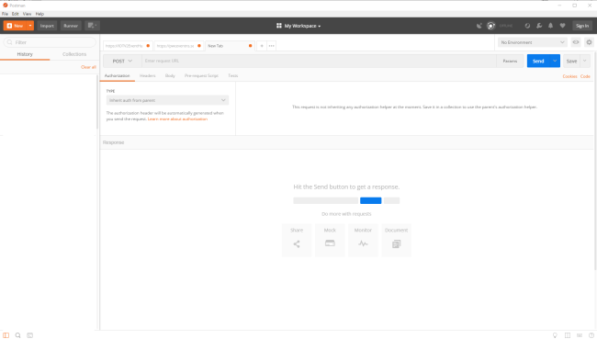Switch to the Collections sidebar tab

(74, 54)
